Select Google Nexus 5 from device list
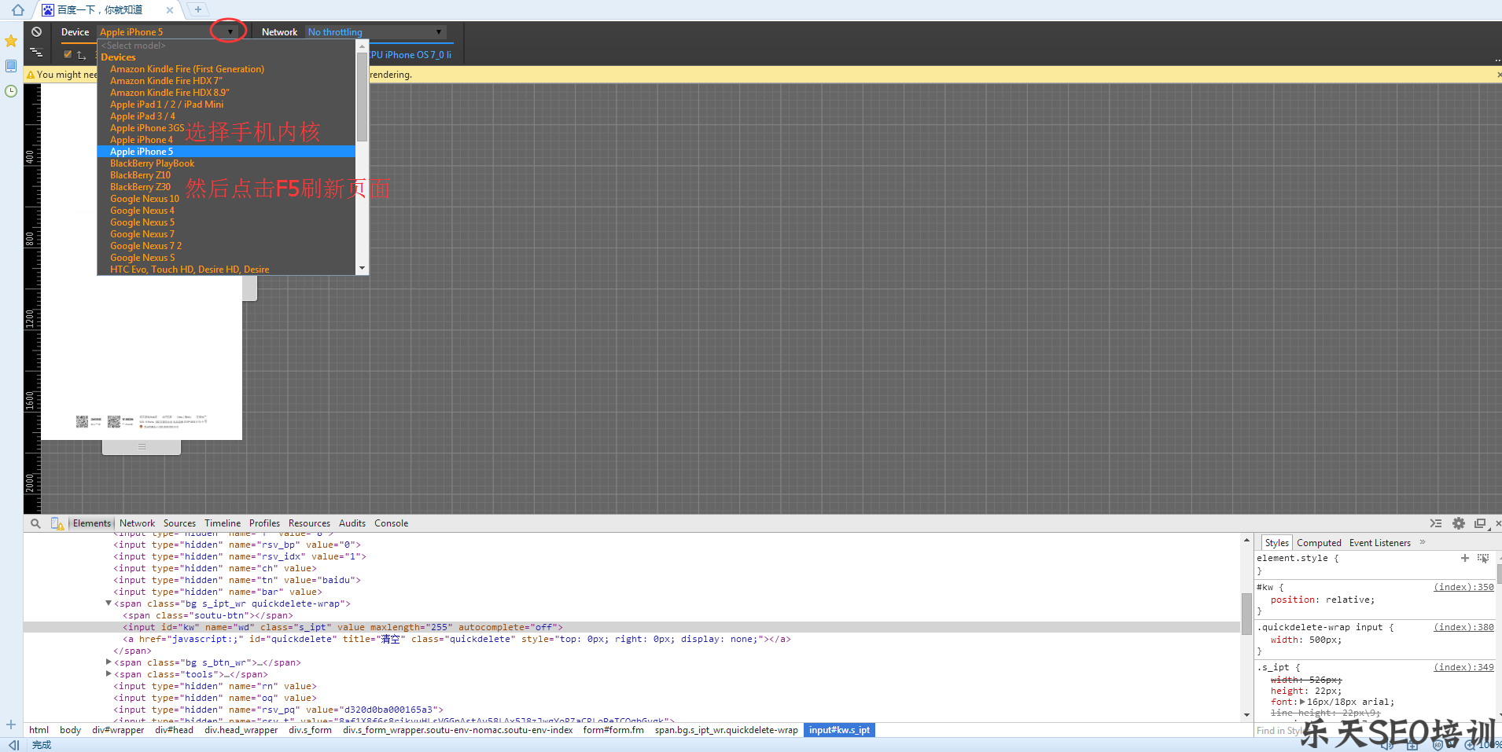The height and width of the screenshot is (752, 1502). 142,222
